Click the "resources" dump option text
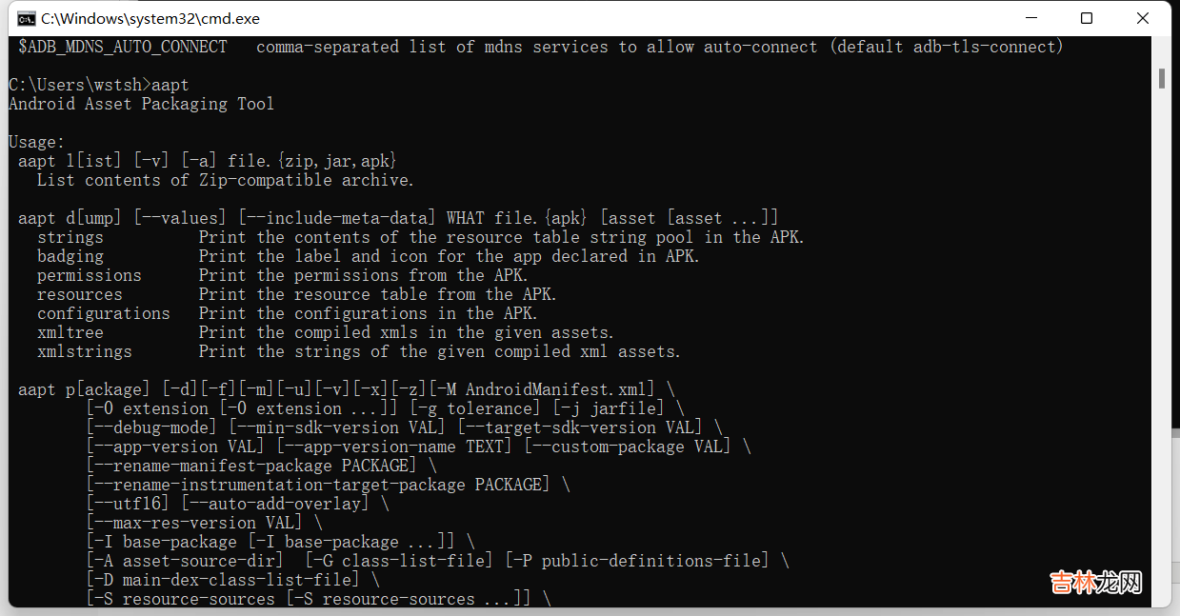The image size is (1180, 616). [x=80, y=294]
